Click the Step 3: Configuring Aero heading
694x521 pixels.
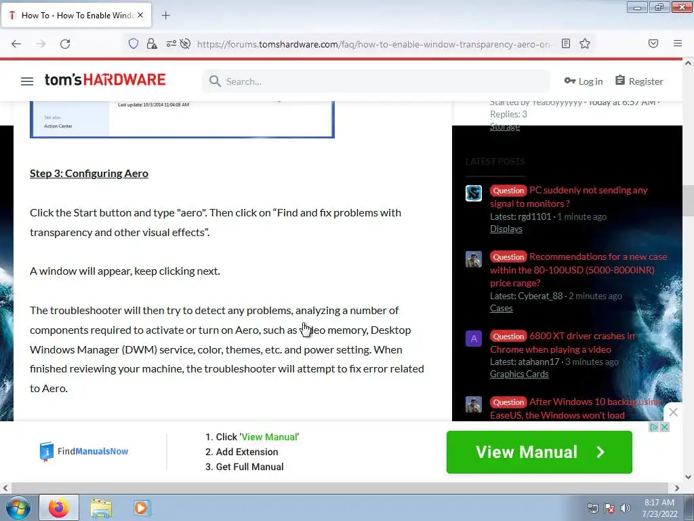click(89, 173)
